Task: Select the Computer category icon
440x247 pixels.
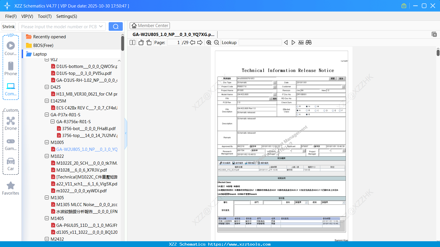Action: coord(11,89)
